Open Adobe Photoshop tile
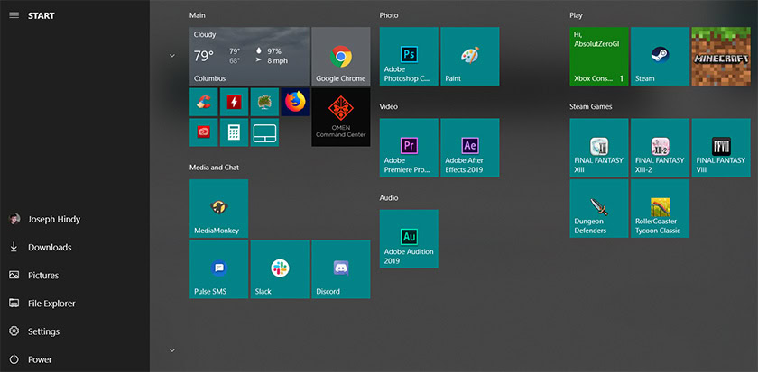Viewport: 758px width, 372px height. [x=409, y=57]
